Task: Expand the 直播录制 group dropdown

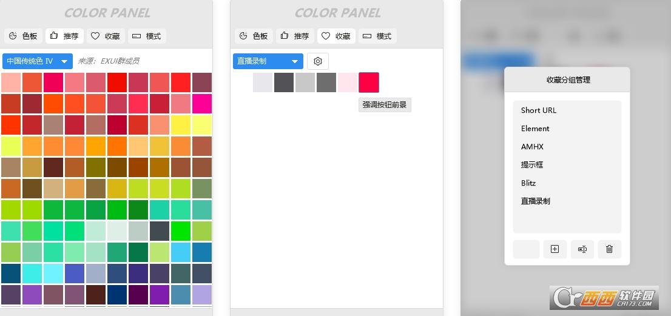Action: point(268,61)
